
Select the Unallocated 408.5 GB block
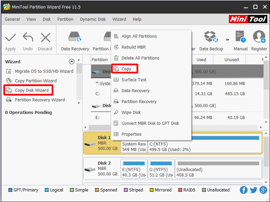(218, 169)
